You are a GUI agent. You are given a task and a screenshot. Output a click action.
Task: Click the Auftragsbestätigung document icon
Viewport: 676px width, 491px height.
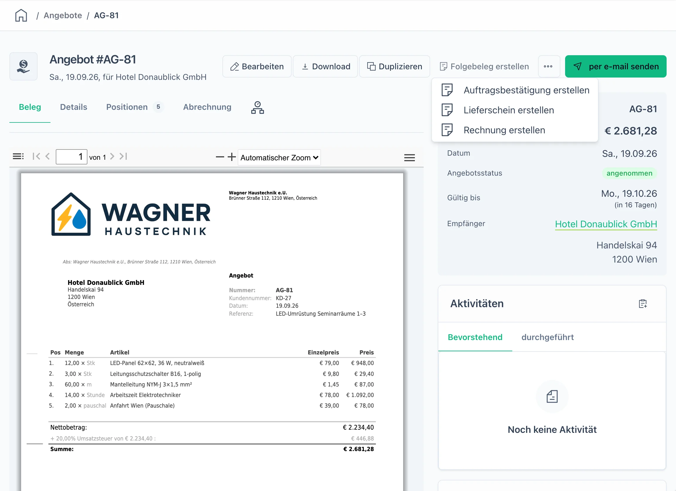(x=447, y=90)
